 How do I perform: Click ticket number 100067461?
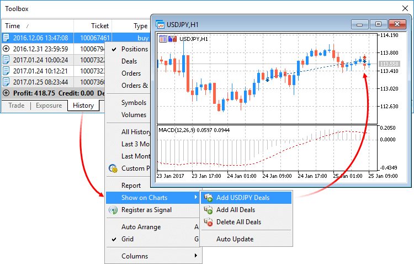point(95,38)
